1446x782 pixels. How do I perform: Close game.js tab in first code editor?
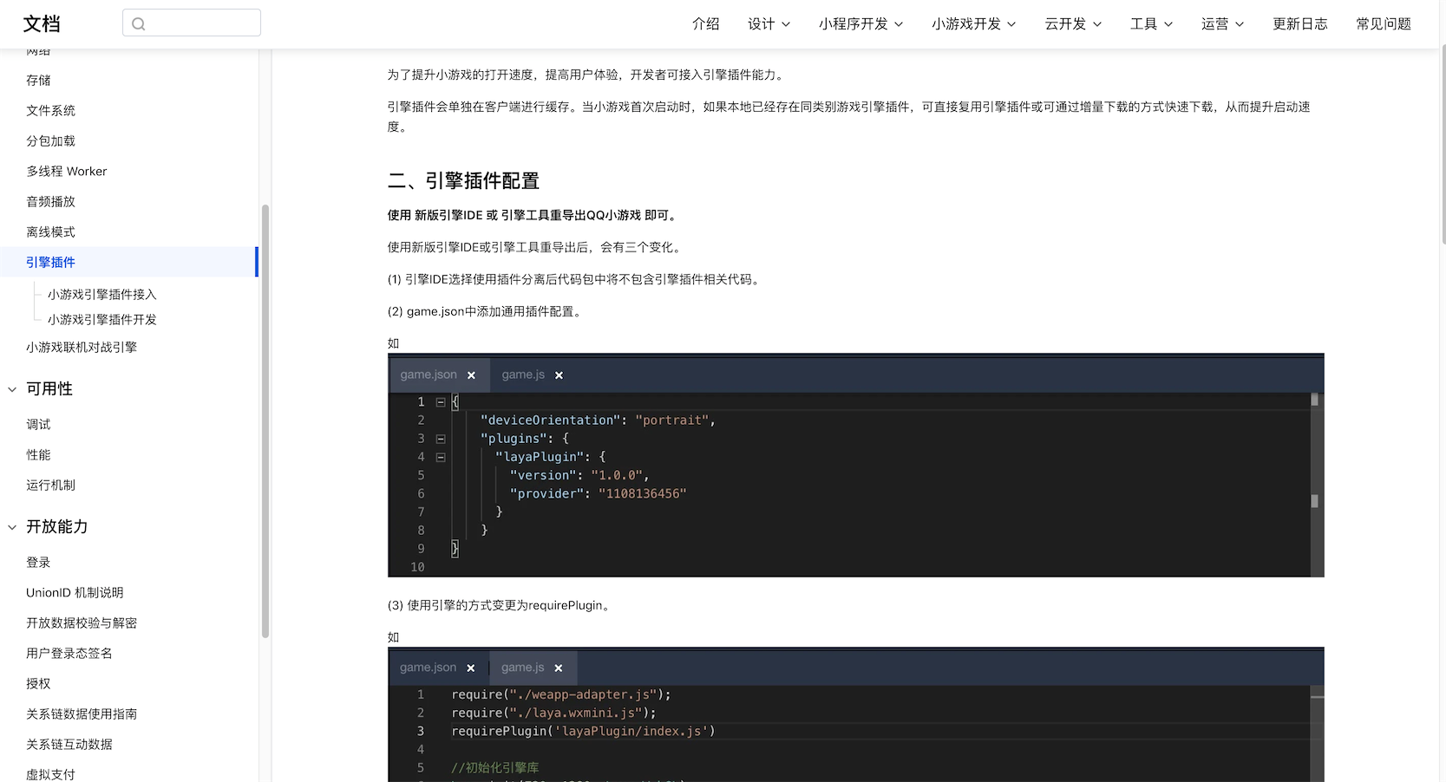pos(559,375)
